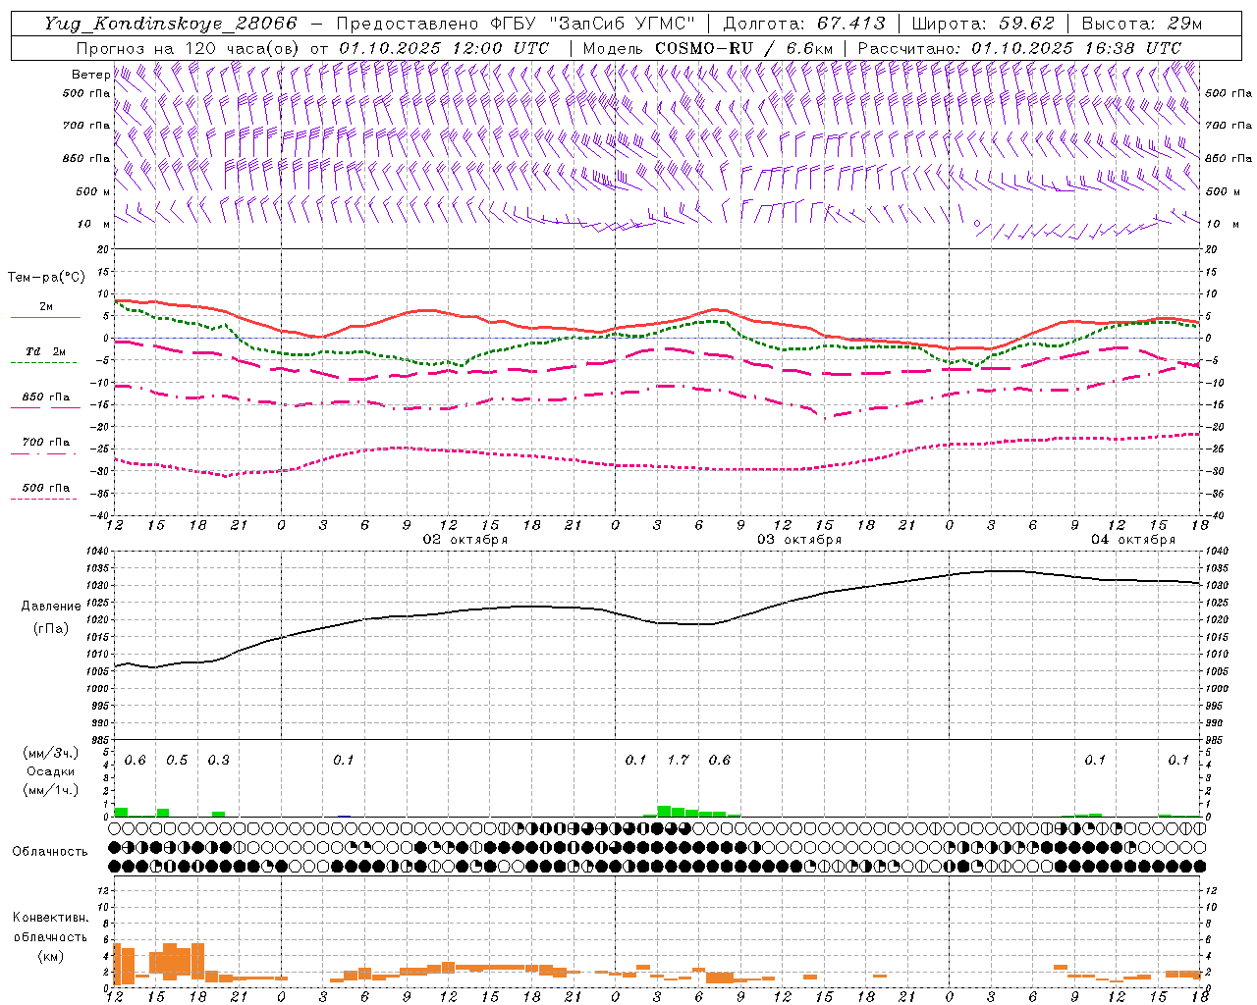
Task: Click the 10 м wind level label on the left
Action: tap(94, 224)
